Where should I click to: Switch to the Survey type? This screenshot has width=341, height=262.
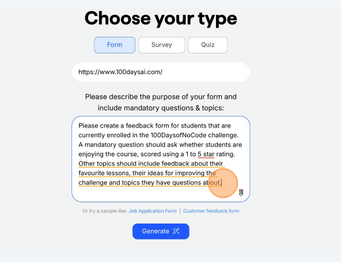pyautogui.click(x=162, y=45)
